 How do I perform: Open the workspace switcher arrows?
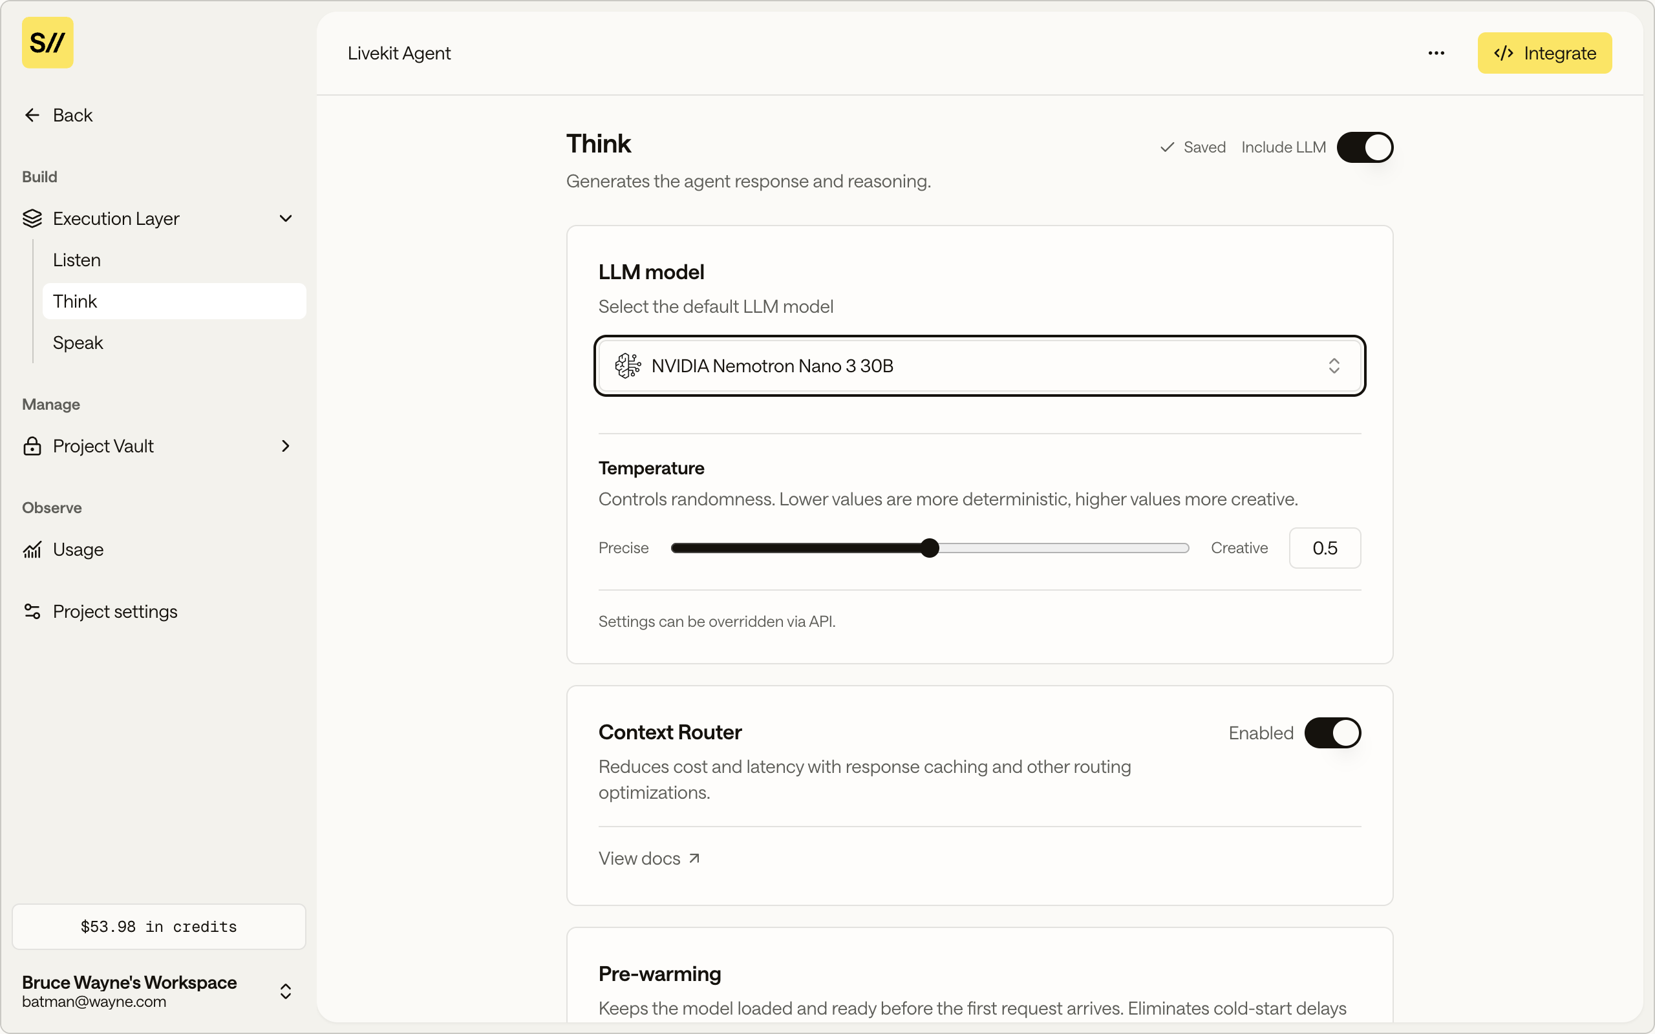coord(286,991)
